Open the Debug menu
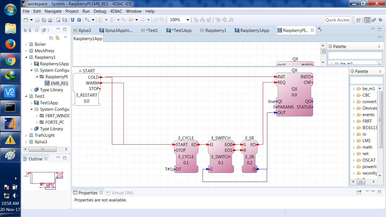386x217 pixels. coord(100,11)
